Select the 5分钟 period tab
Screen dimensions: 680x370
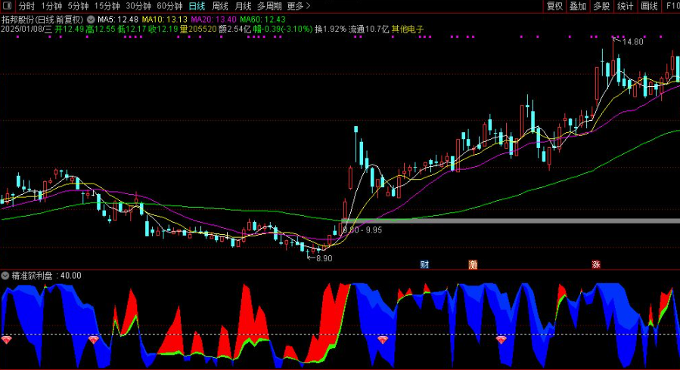78,6
